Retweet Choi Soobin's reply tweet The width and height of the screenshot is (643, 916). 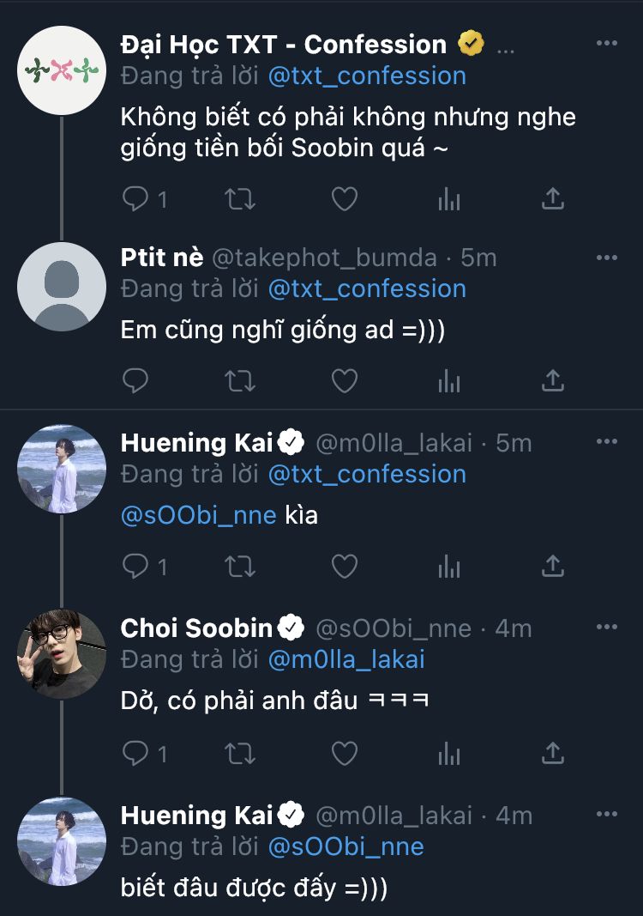[x=240, y=753]
